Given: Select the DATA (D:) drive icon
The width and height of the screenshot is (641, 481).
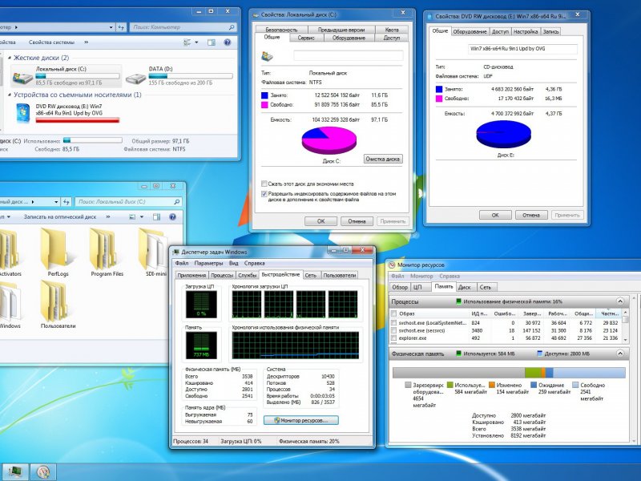Looking at the screenshot, I should point(135,78).
